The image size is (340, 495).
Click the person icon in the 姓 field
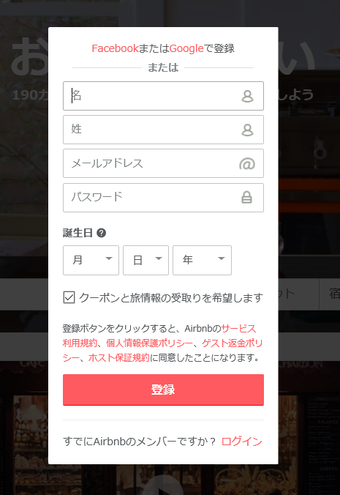pyautogui.click(x=247, y=130)
